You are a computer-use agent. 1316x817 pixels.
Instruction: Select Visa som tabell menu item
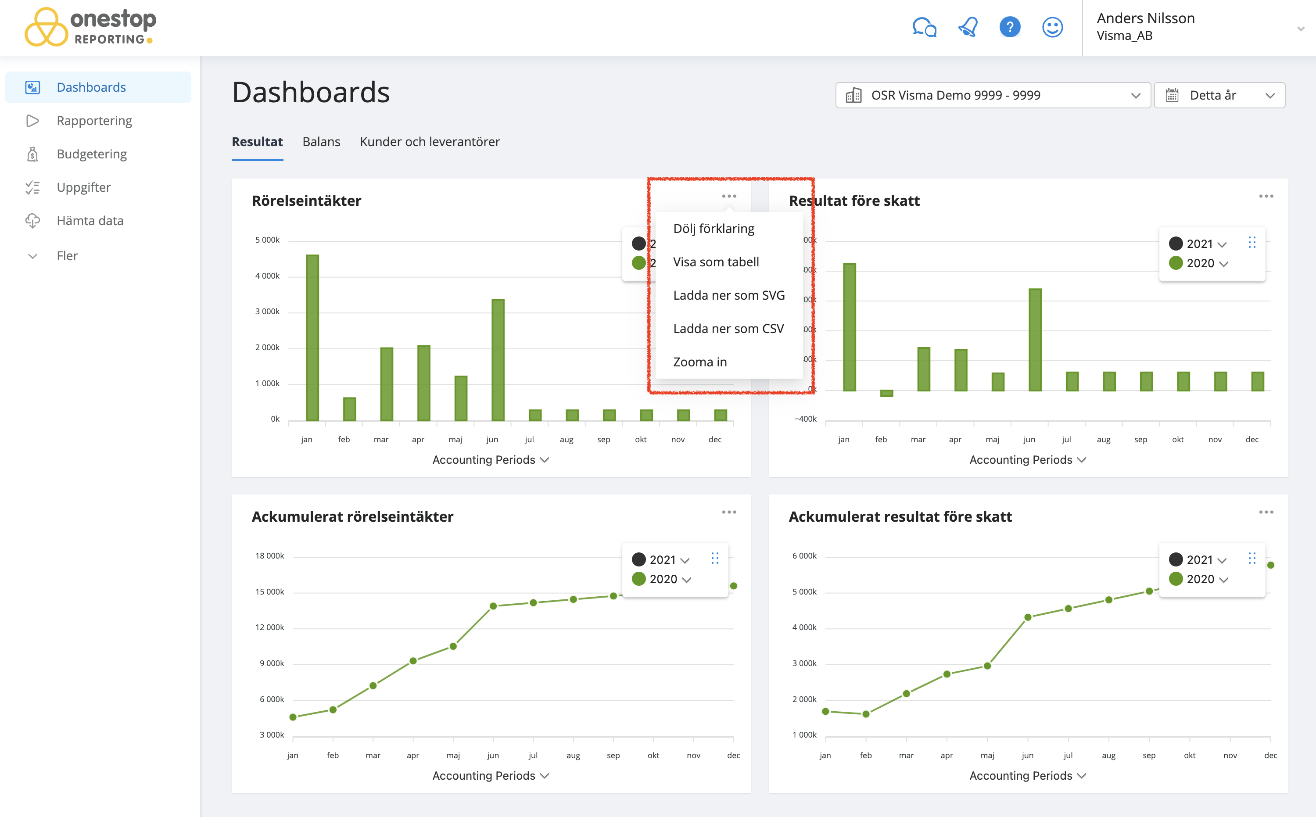(x=715, y=262)
